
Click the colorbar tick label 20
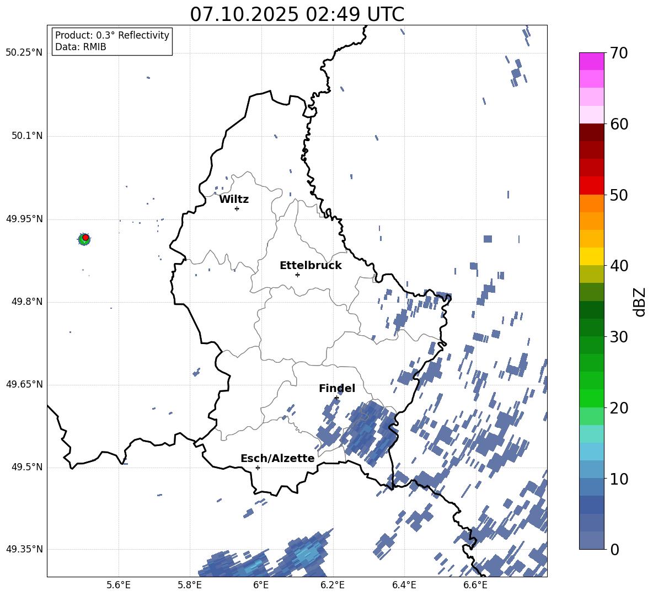point(619,407)
